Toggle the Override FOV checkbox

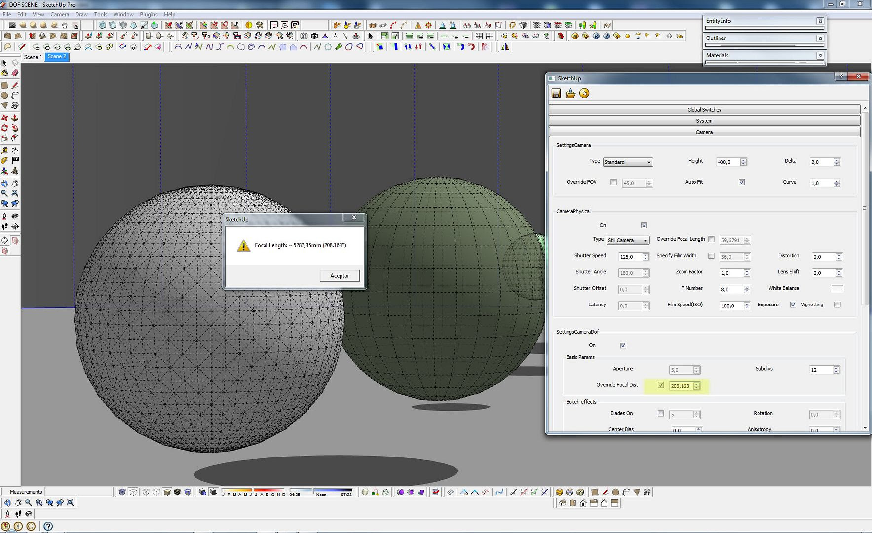point(613,182)
